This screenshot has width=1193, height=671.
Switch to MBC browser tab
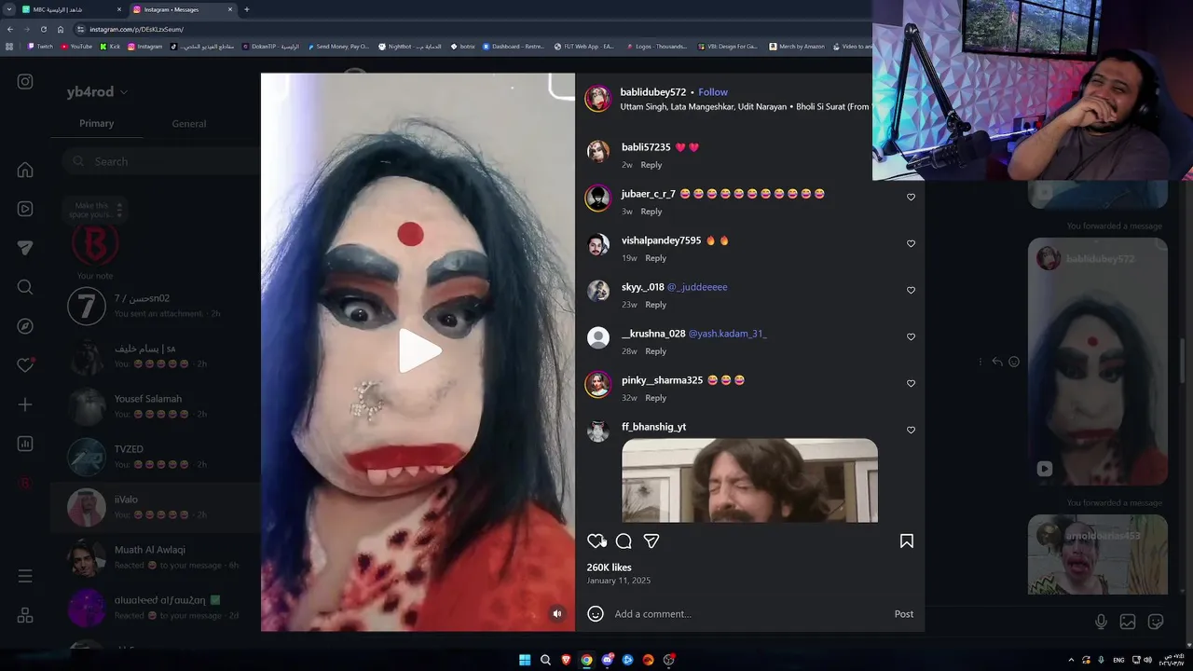tap(72, 9)
